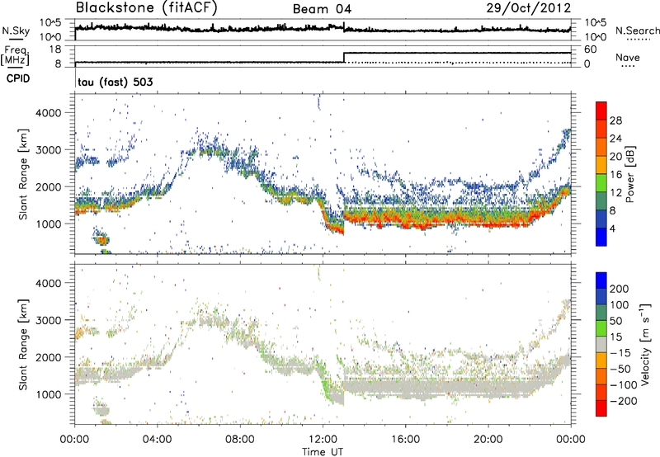
Task: Pick the velocity segment between -15 and -50
Action: coord(601,360)
